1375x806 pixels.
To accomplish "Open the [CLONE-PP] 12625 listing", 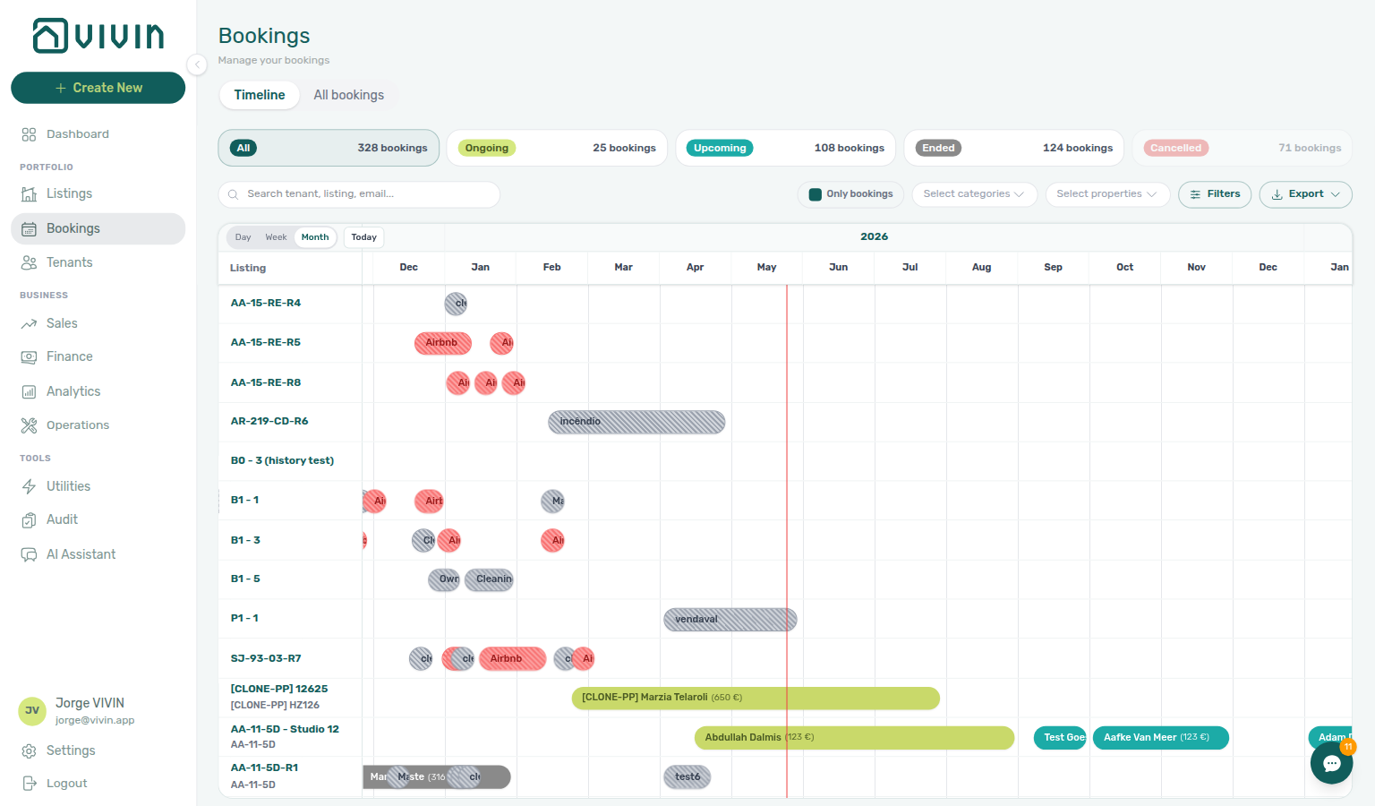I will coord(279,689).
